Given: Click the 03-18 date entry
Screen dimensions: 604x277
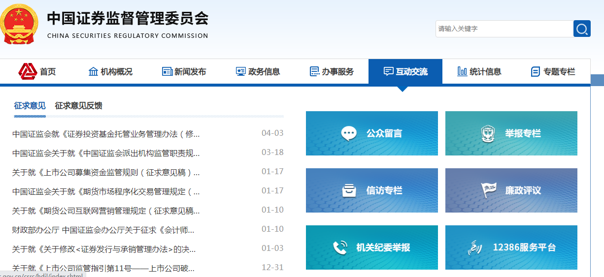Looking at the screenshot, I should pyautogui.click(x=272, y=153).
